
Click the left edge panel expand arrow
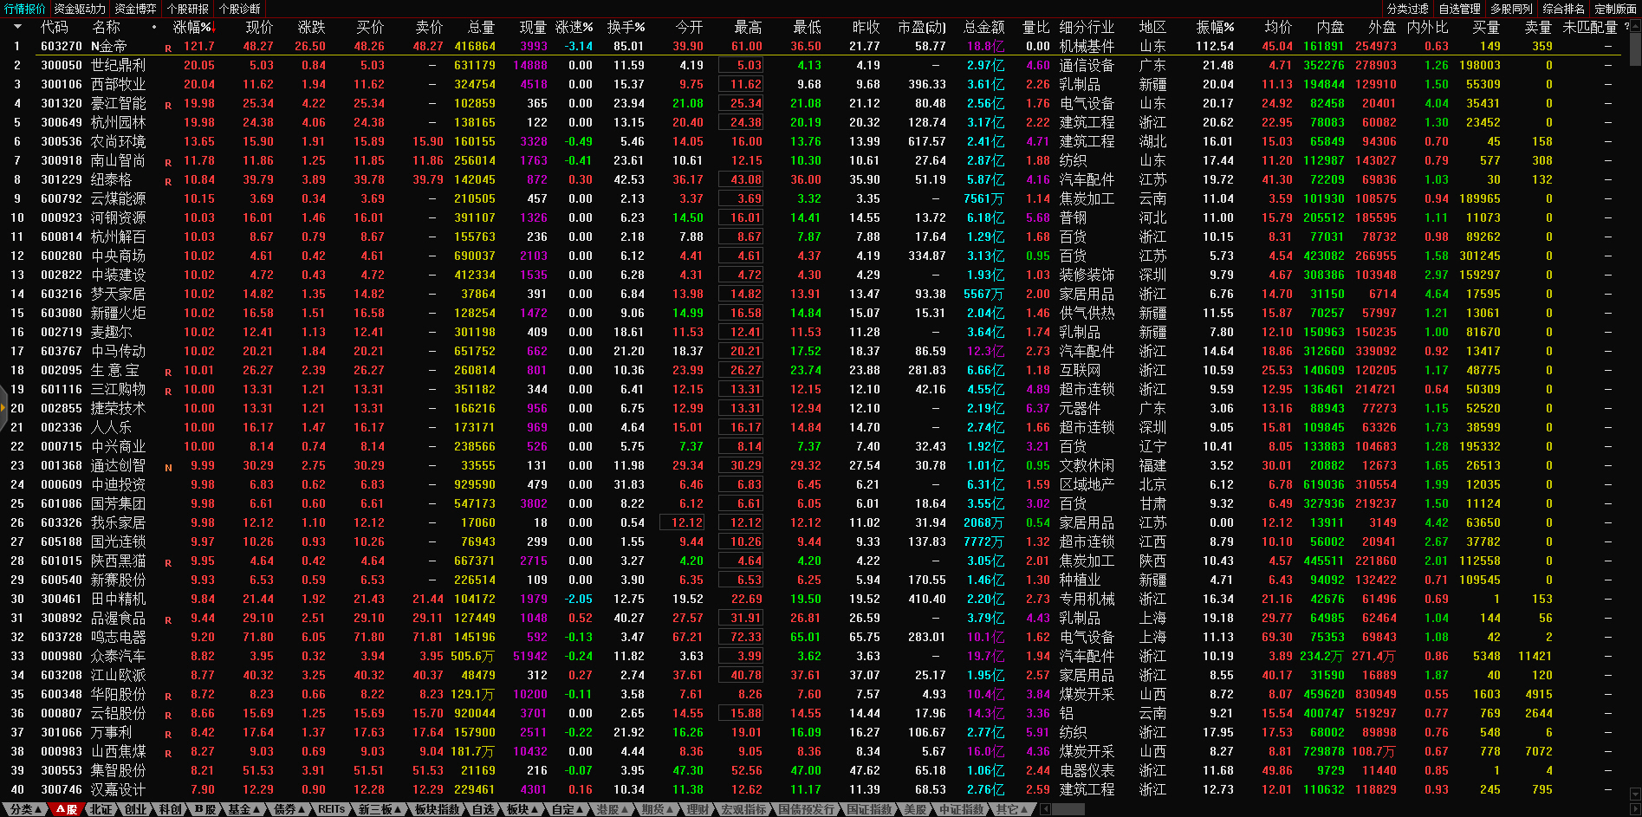tap(3, 414)
